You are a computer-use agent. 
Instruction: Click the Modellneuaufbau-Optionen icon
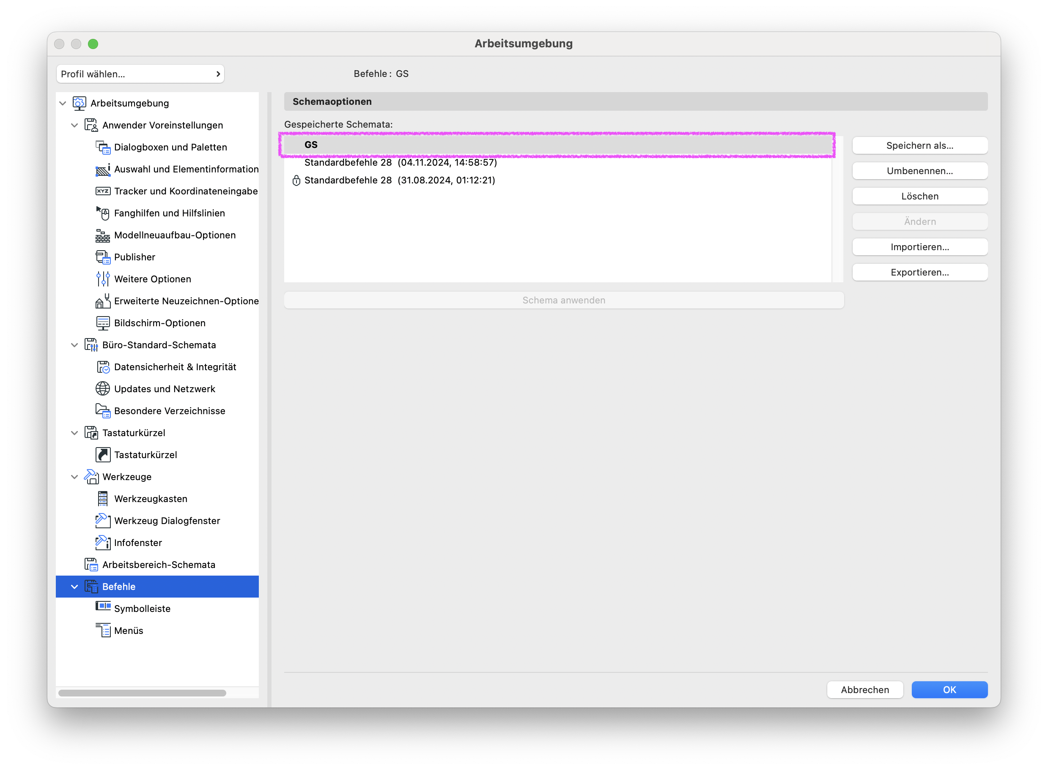(103, 235)
